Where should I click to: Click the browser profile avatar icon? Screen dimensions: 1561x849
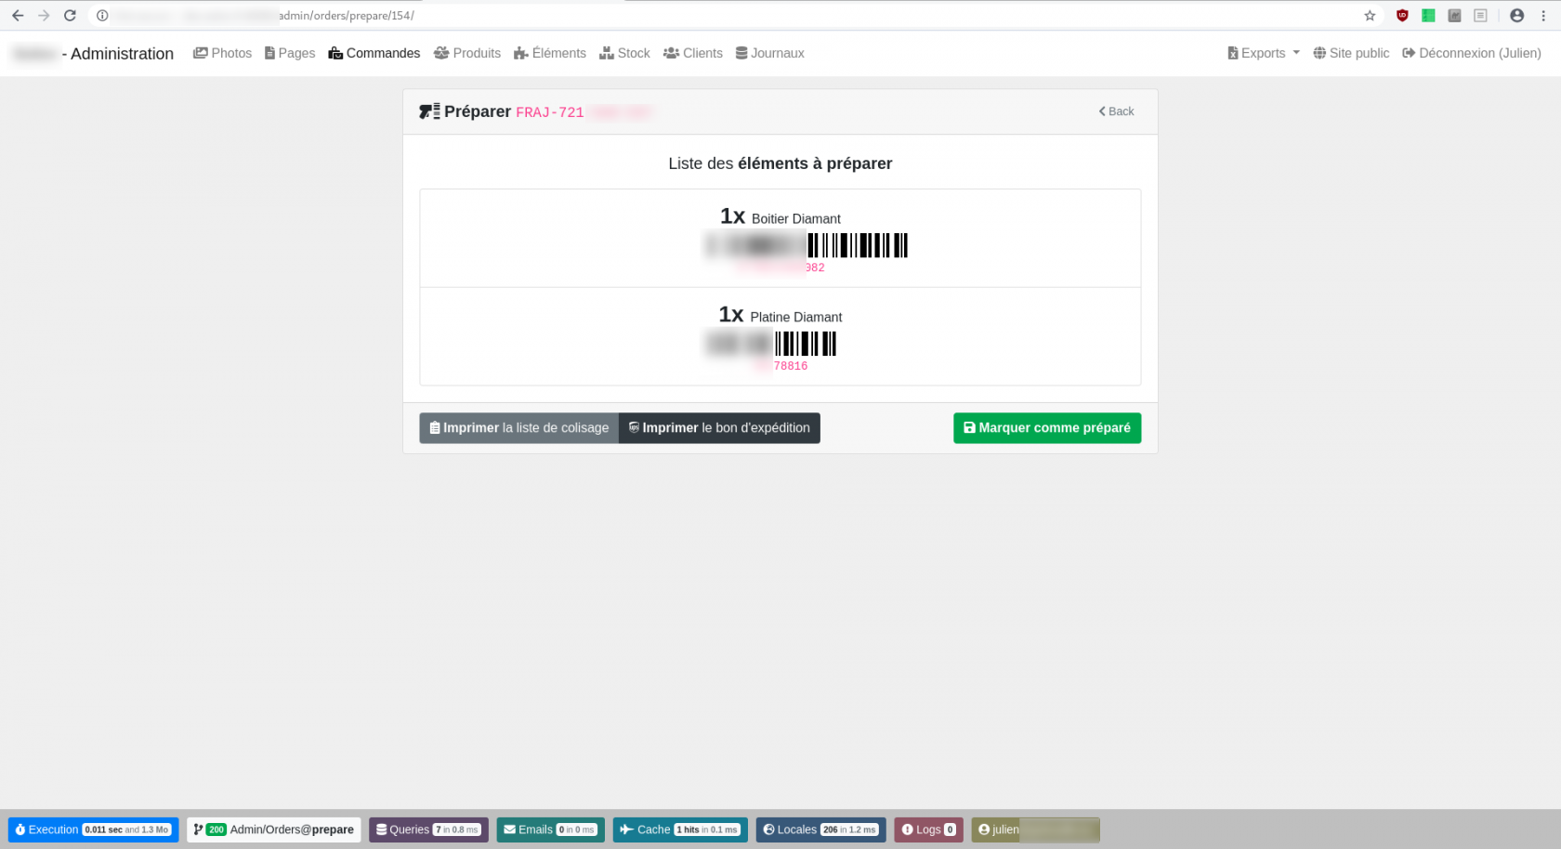click(x=1517, y=15)
